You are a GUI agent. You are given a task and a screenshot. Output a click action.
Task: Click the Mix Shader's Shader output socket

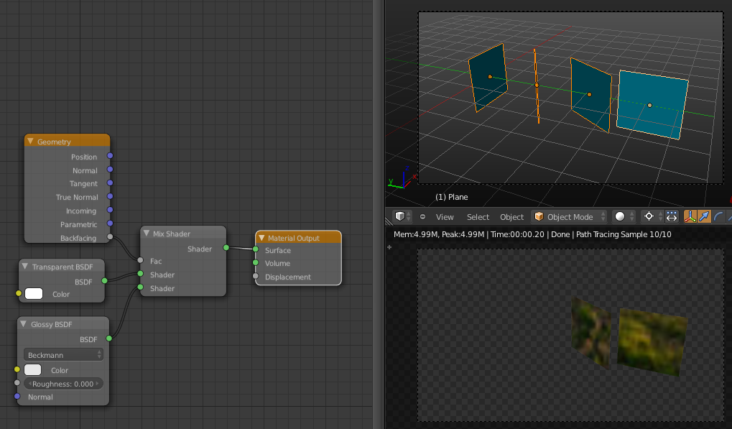pyautogui.click(x=226, y=247)
